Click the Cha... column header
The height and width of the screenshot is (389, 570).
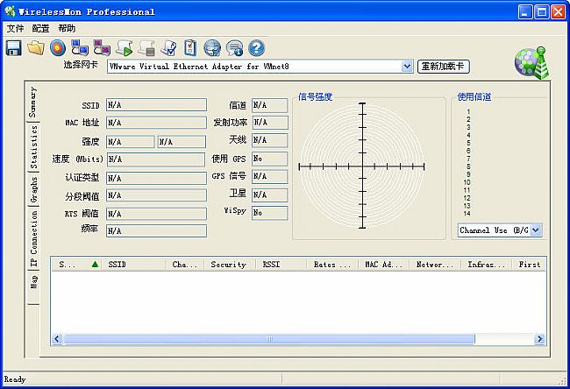185,265
